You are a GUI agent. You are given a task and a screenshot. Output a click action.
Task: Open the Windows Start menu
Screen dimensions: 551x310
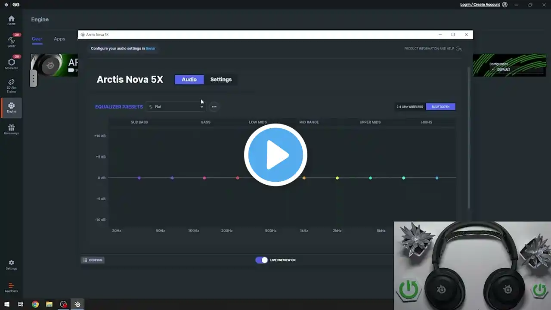coord(6,304)
